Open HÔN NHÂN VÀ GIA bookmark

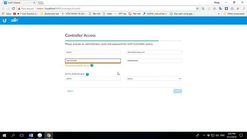point(74,14)
